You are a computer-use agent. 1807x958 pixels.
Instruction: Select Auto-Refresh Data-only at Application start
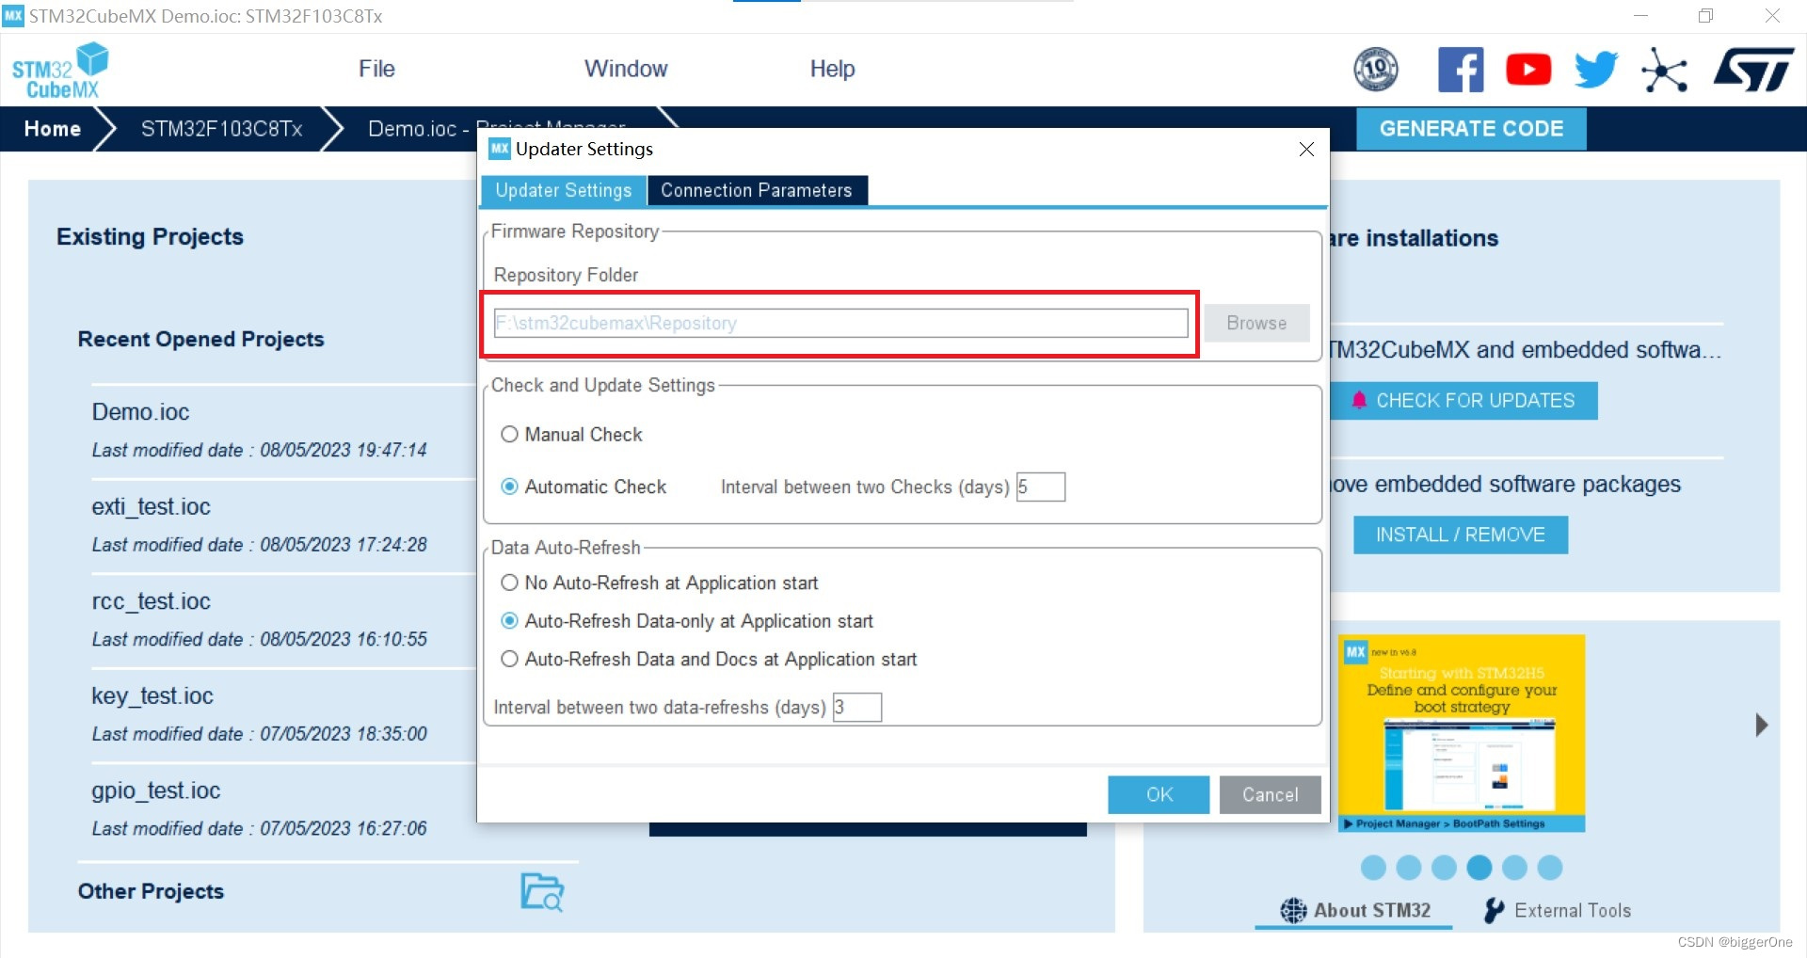point(509,621)
